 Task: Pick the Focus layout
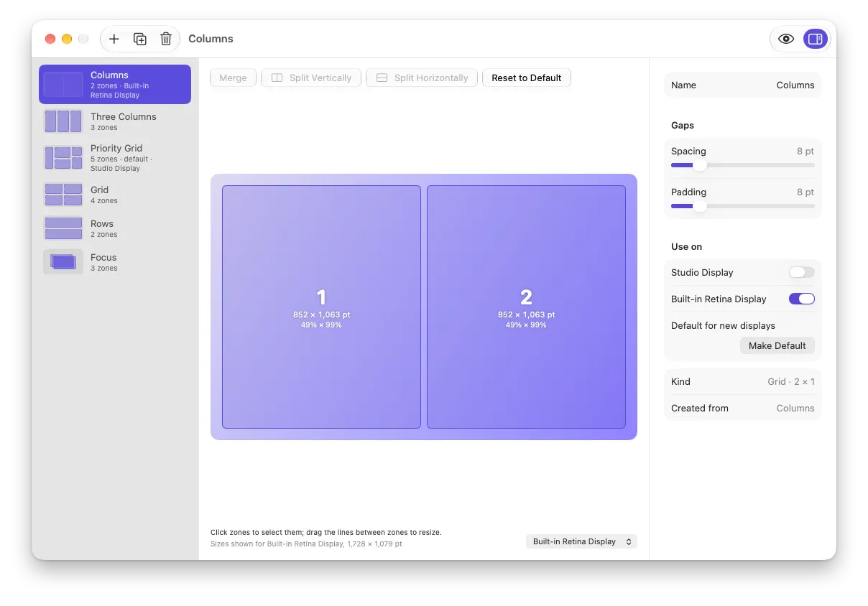coord(115,262)
